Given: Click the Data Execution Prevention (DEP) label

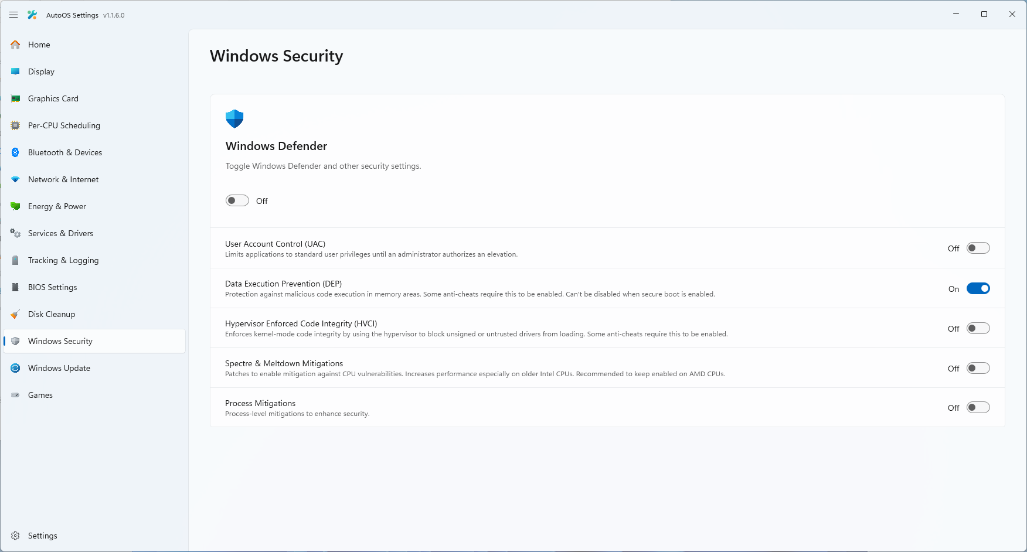Looking at the screenshot, I should 283,284.
